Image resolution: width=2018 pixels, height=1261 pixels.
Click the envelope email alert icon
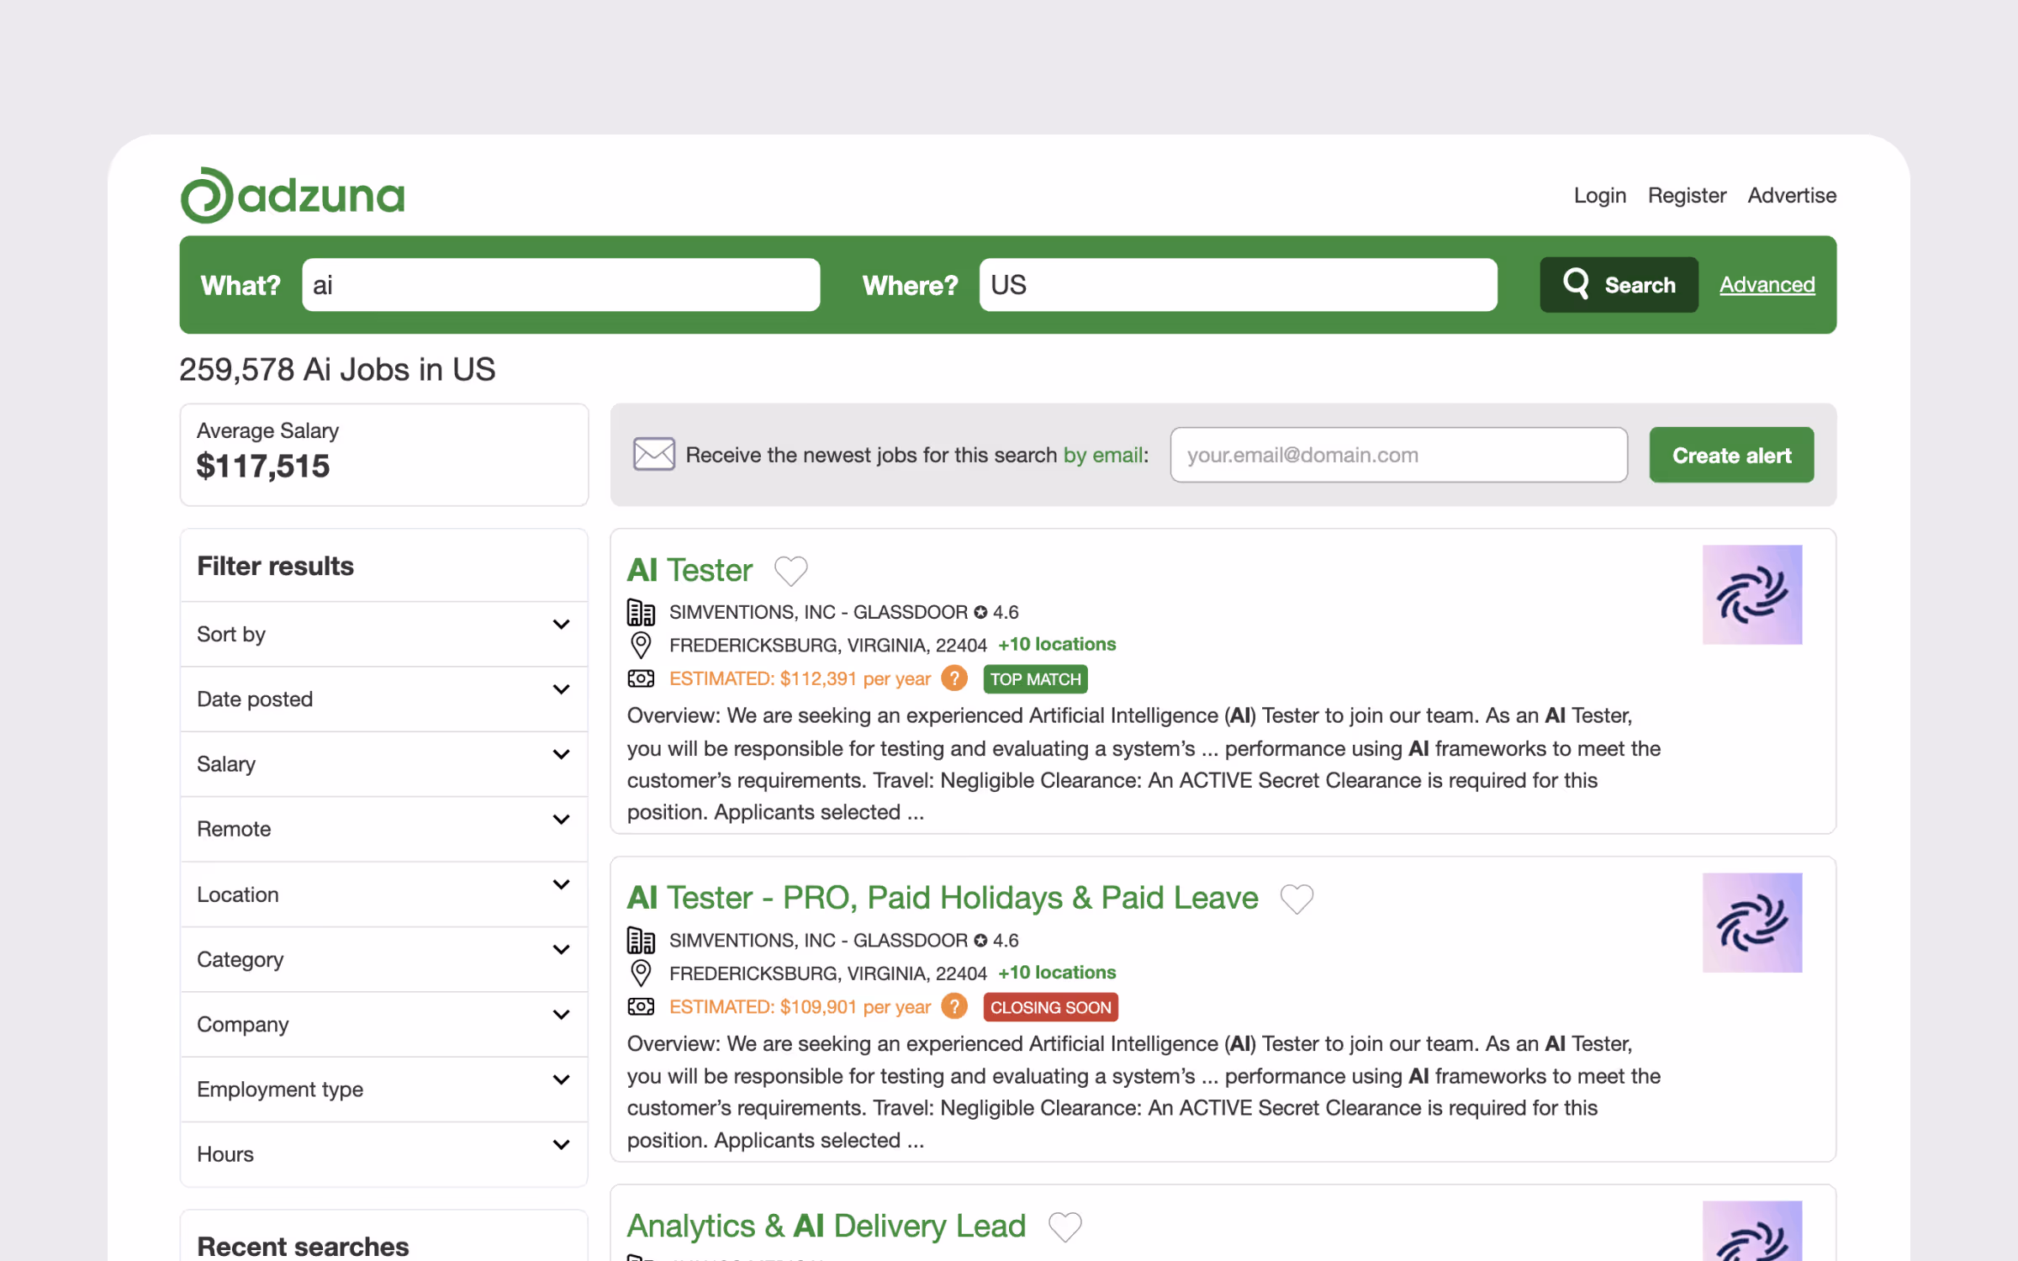tap(654, 454)
